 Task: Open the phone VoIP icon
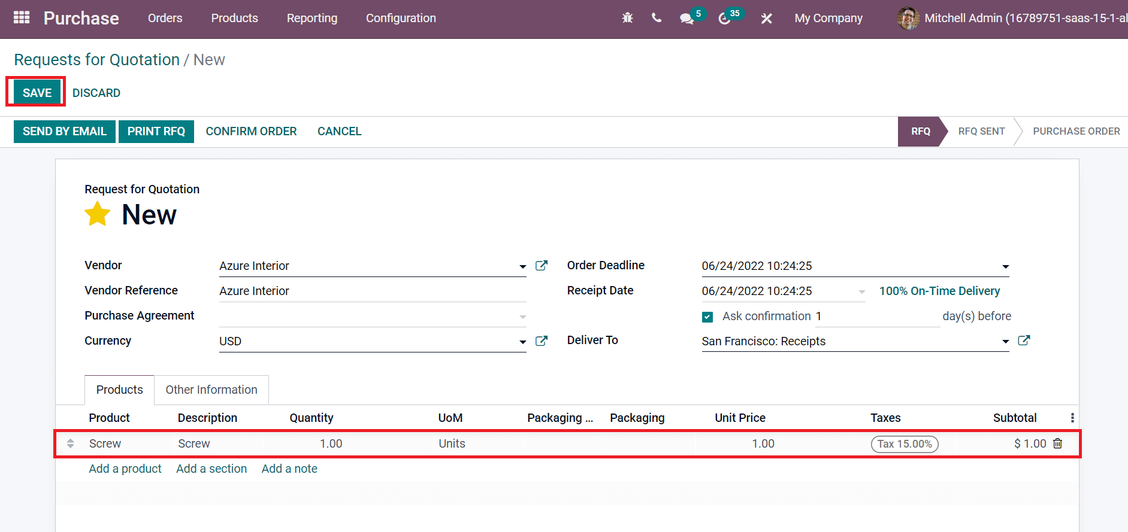(x=657, y=18)
